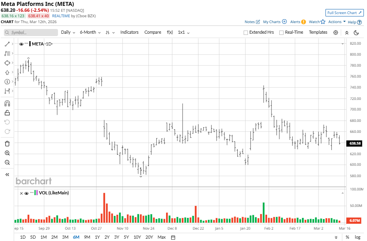
Task: Open the Actions dropdown
Action: coord(337,22)
